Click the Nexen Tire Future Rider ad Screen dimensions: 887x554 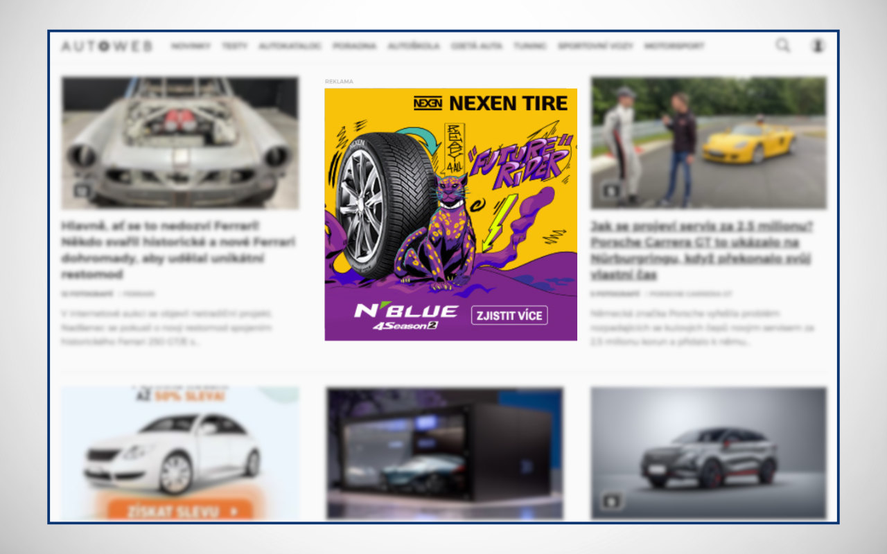450,215
